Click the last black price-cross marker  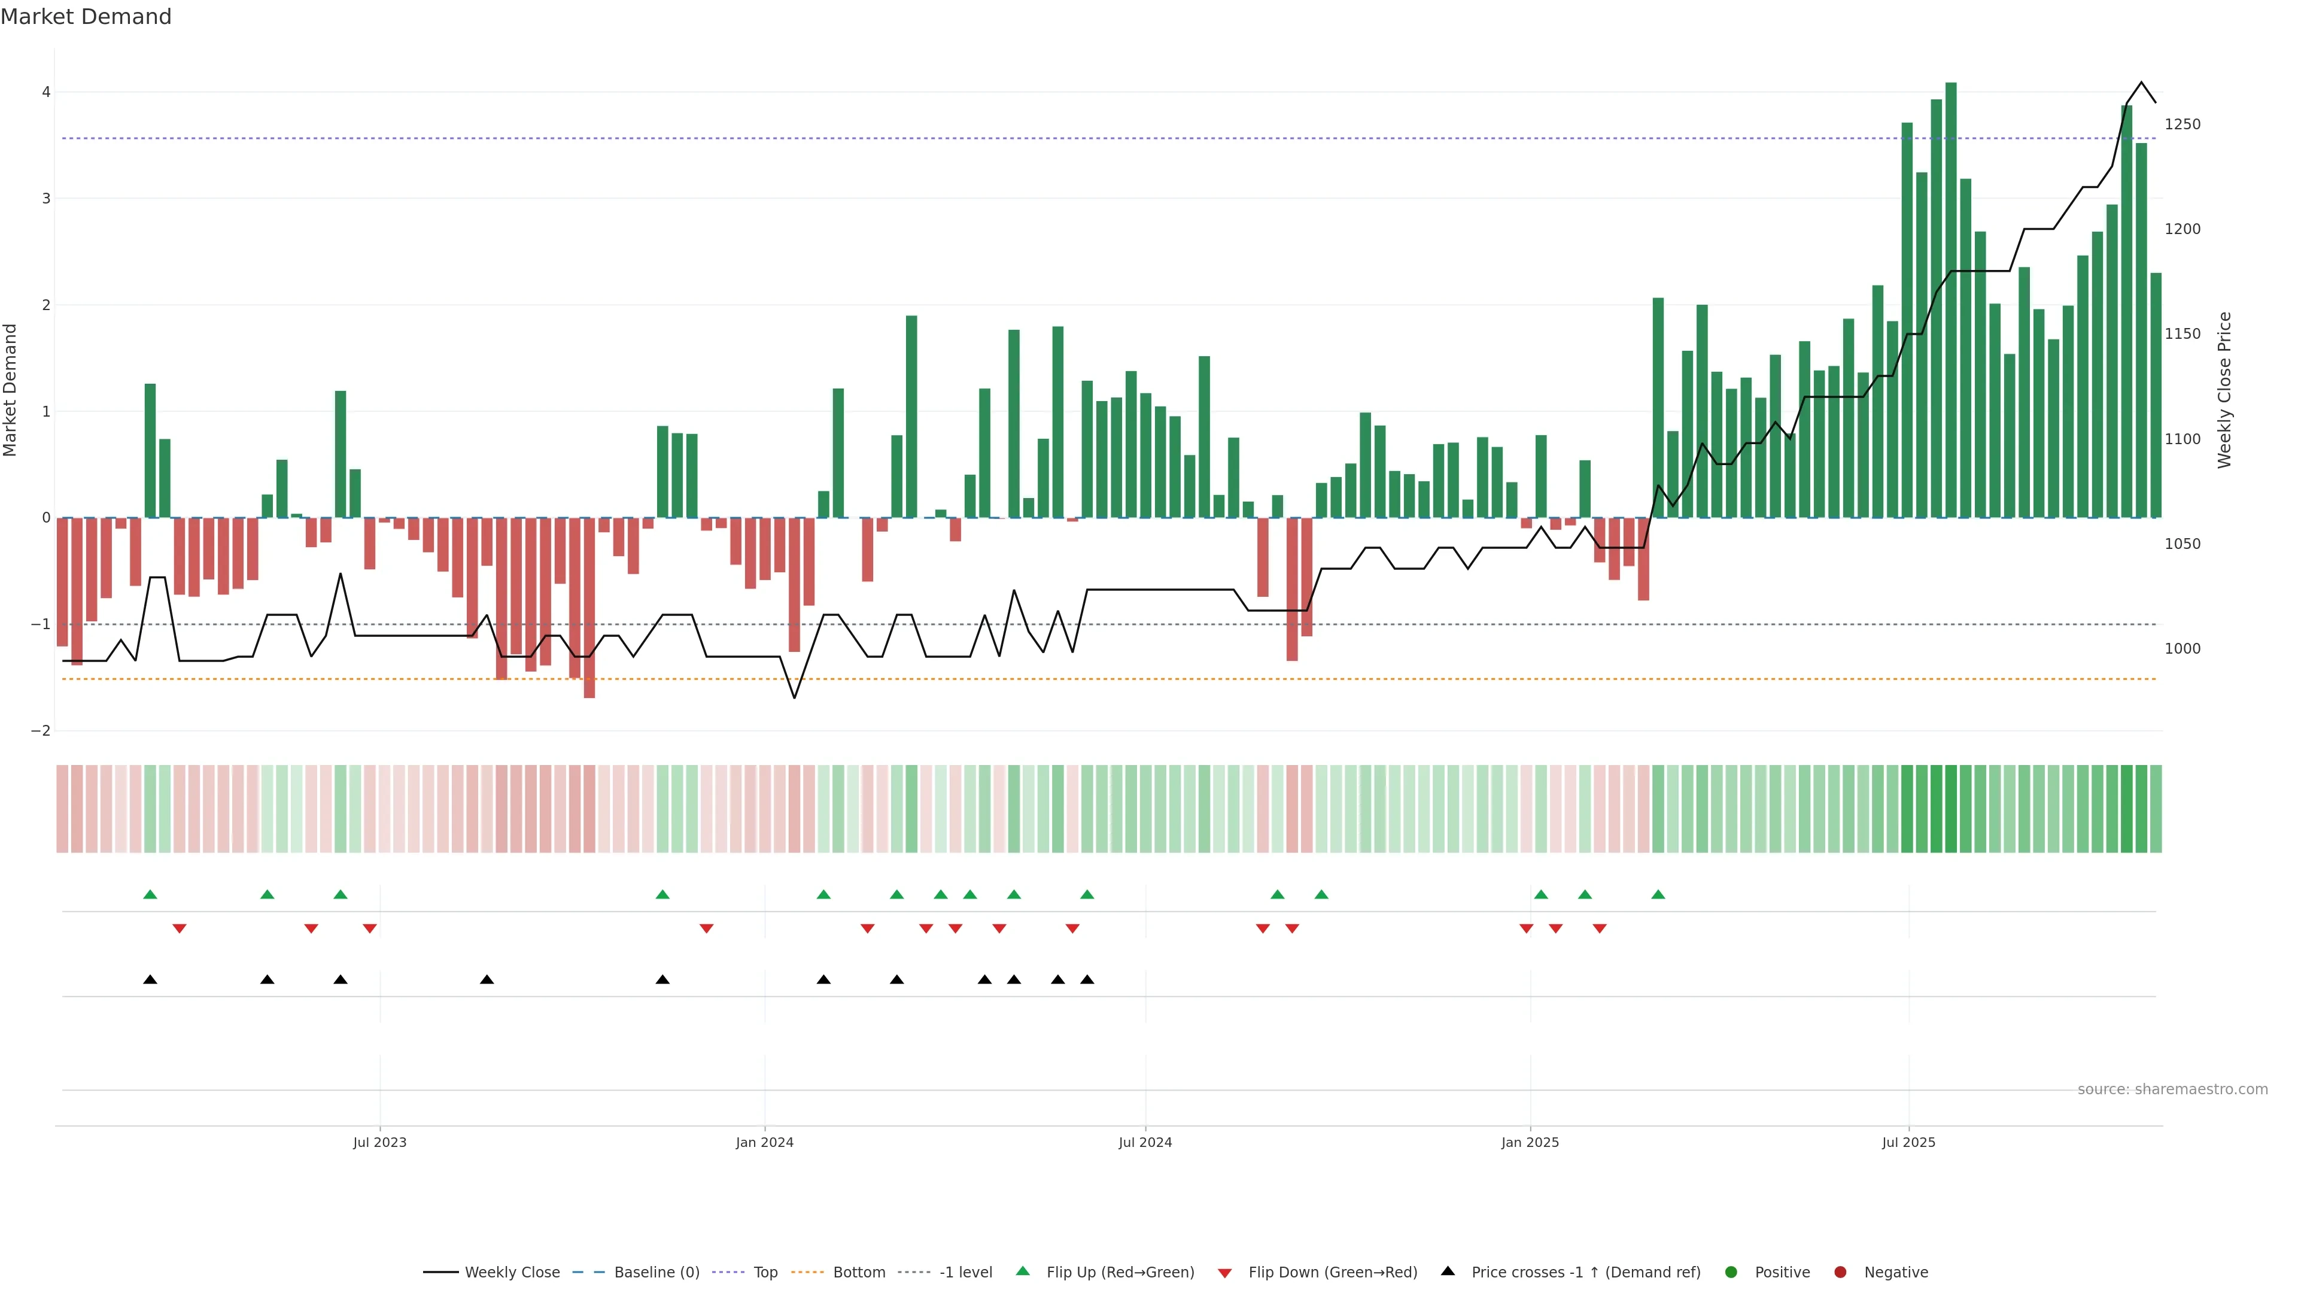[1087, 980]
